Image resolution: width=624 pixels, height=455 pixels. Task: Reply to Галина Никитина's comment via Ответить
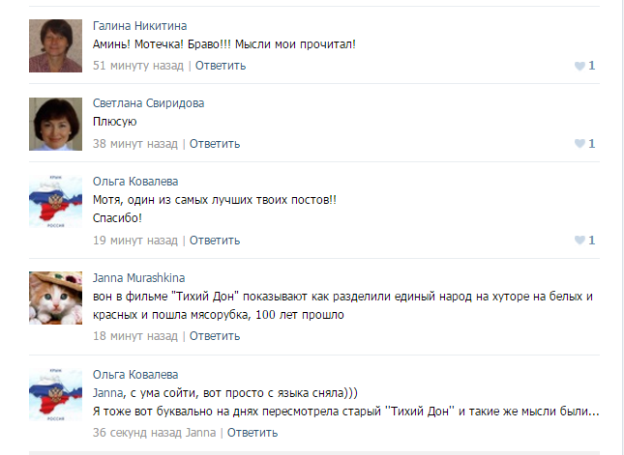click(x=221, y=66)
